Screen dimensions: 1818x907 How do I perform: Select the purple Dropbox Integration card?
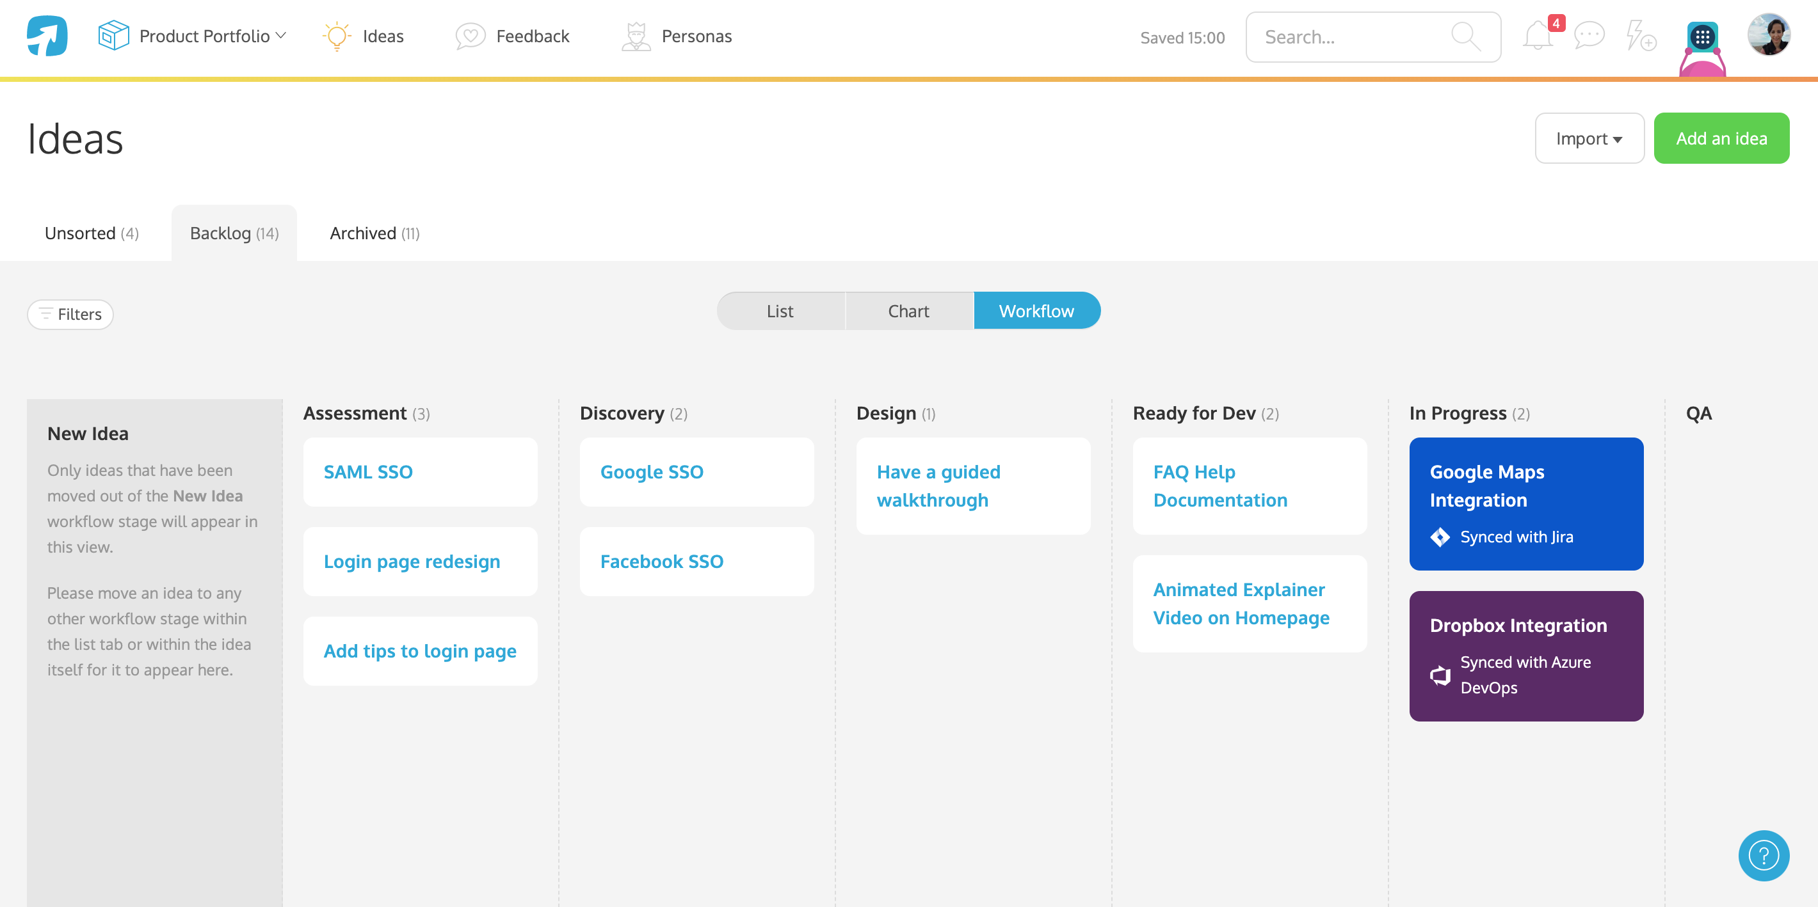point(1526,656)
